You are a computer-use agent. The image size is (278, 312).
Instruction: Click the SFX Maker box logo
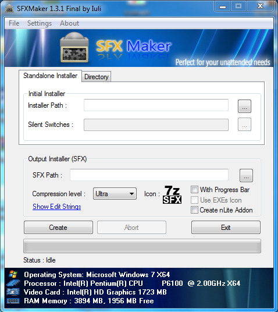click(74, 47)
